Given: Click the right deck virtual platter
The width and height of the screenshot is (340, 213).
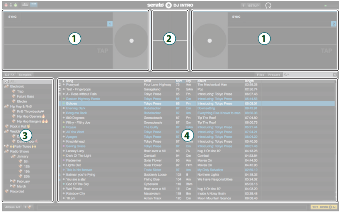Looking at the screenshot, I should pos(210,41).
